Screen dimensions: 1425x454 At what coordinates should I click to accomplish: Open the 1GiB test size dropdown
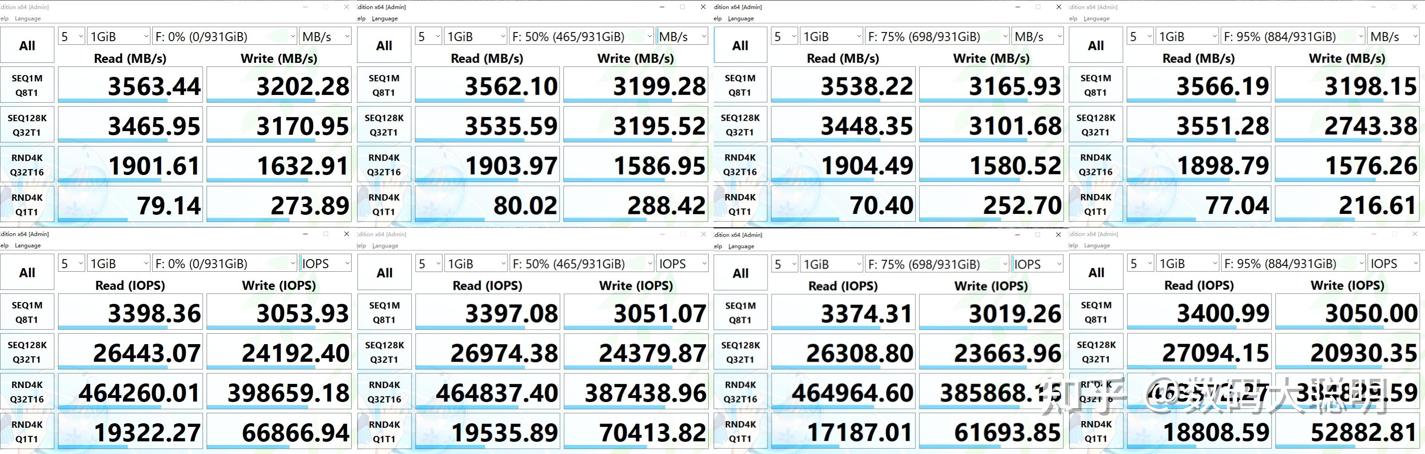[x=118, y=36]
